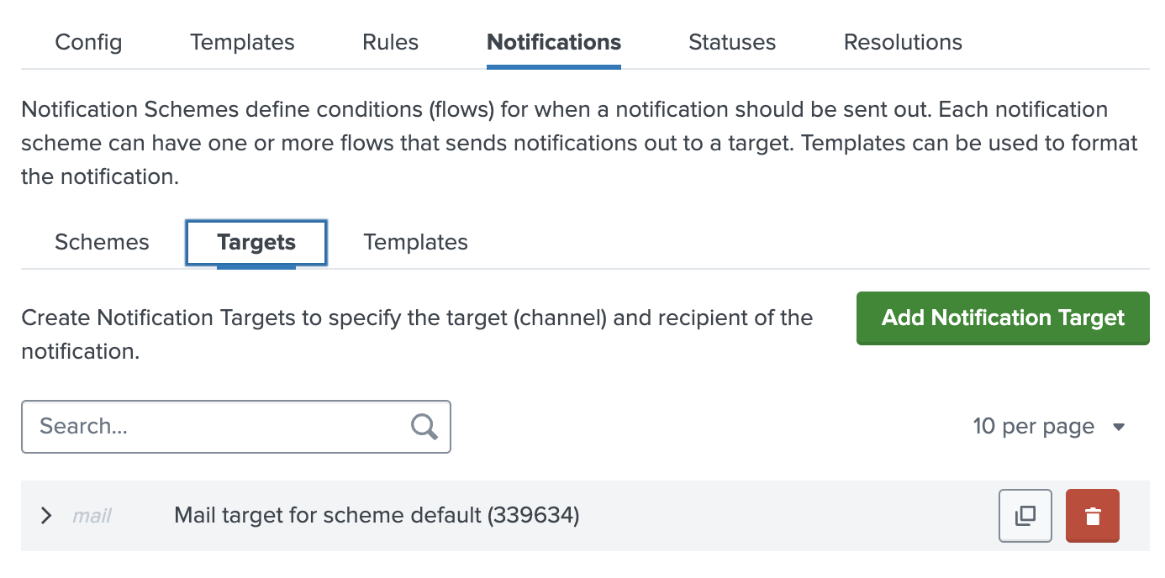Open the Templates sub-tab under Notifications

pos(415,243)
